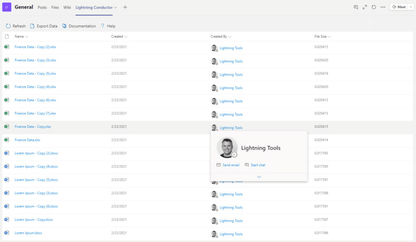
Task: Click Word icon for Lorem Ipsum.docx
Action: (x=6, y=233)
